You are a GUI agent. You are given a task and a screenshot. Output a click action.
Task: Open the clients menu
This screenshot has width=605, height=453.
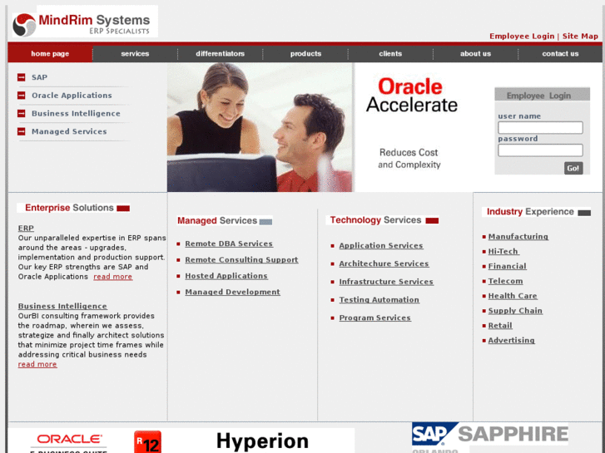click(390, 53)
